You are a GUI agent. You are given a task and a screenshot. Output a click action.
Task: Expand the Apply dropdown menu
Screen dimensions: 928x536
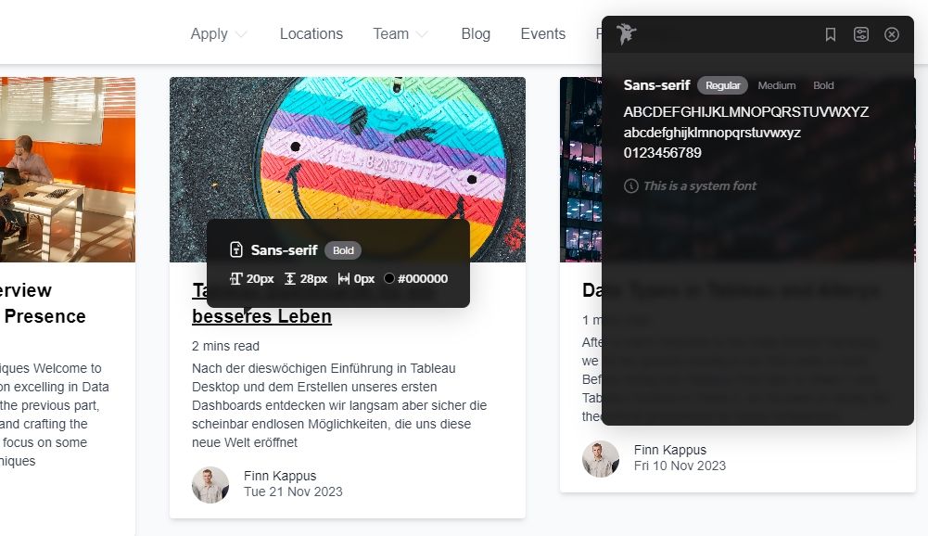[219, 33]
